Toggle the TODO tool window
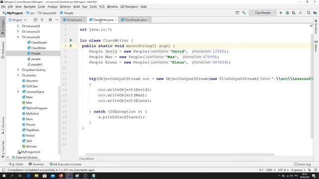319x179 pixels. coord(16,164)
